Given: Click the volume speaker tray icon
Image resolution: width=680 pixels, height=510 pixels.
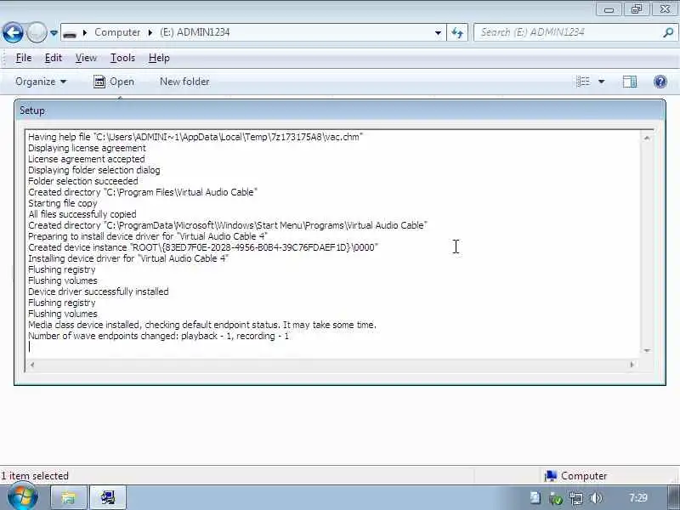Looking at the screenshot, I should (x=597, y=498).
